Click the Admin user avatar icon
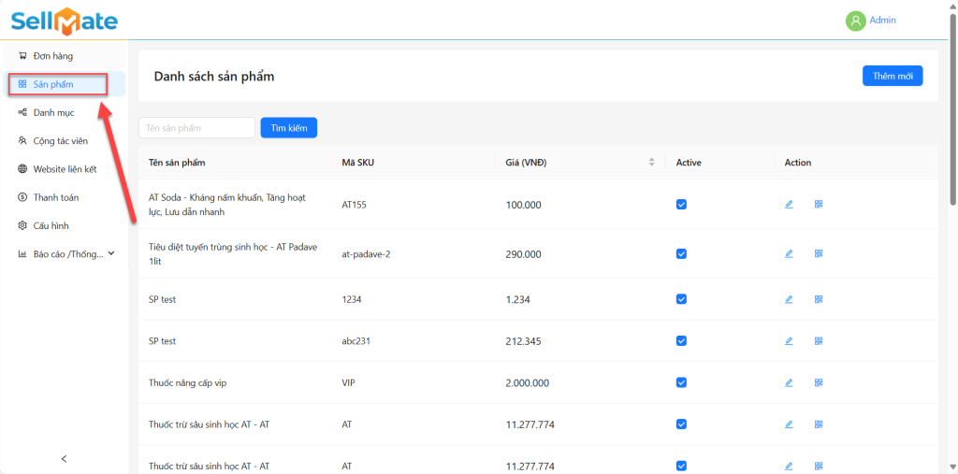The width and height of the screenshot is (958, 474). [855, 21]
